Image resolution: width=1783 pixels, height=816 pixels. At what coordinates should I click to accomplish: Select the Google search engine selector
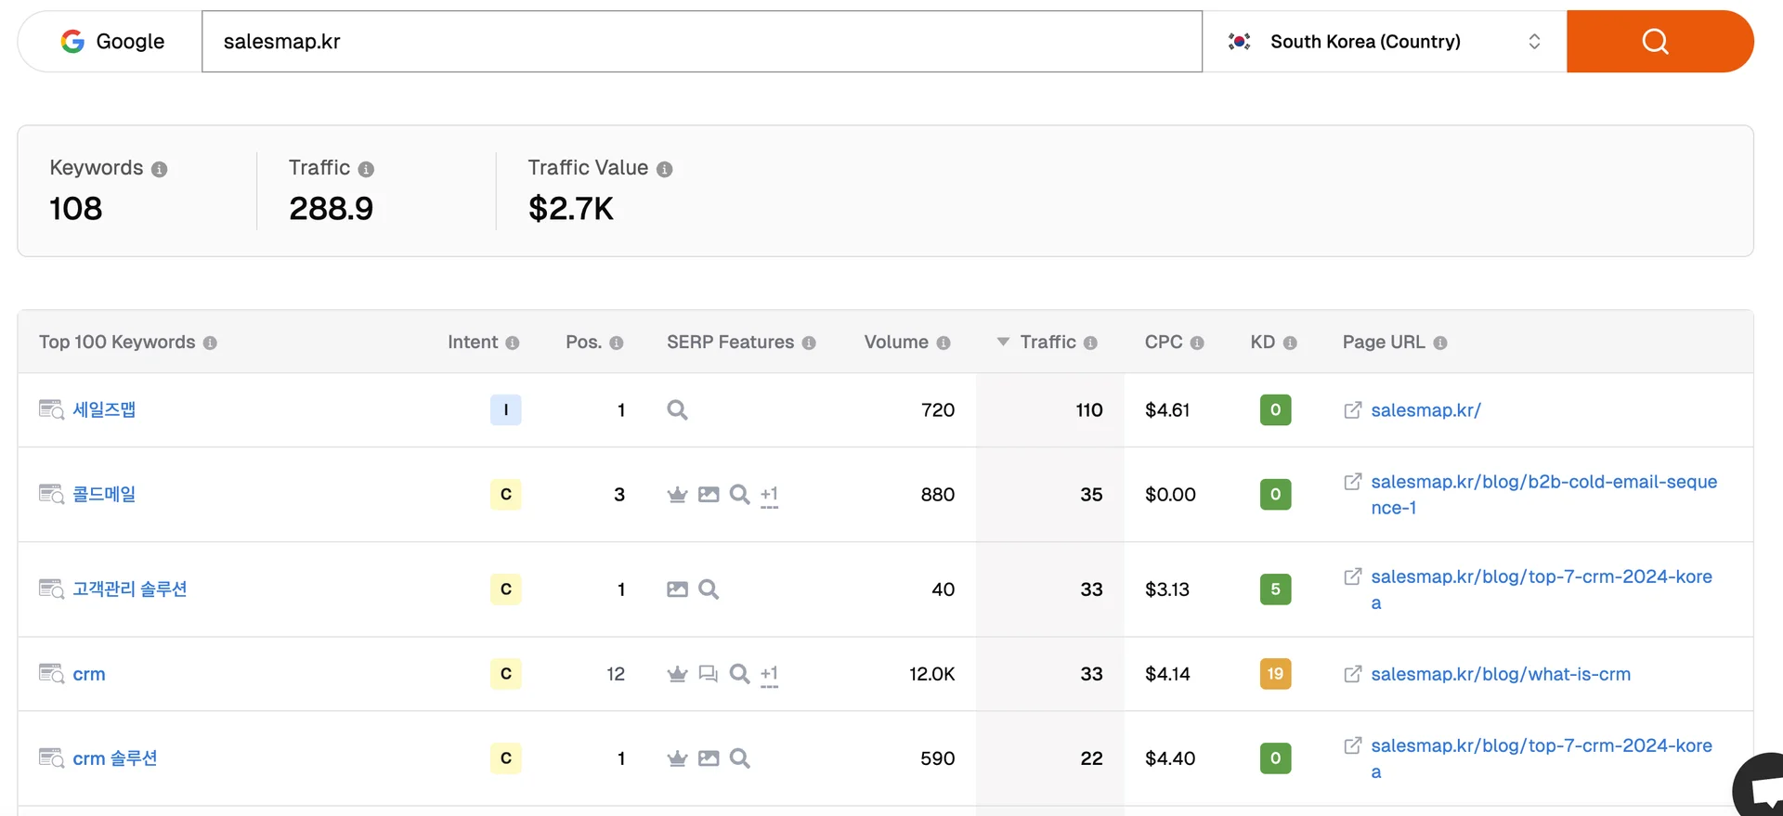[111, 42]
